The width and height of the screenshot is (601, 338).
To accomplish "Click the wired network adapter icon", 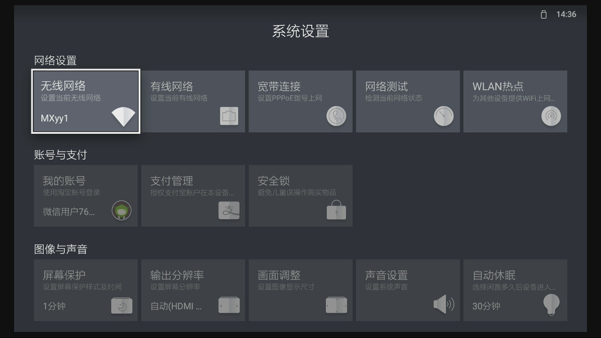I will coord(229,116).
